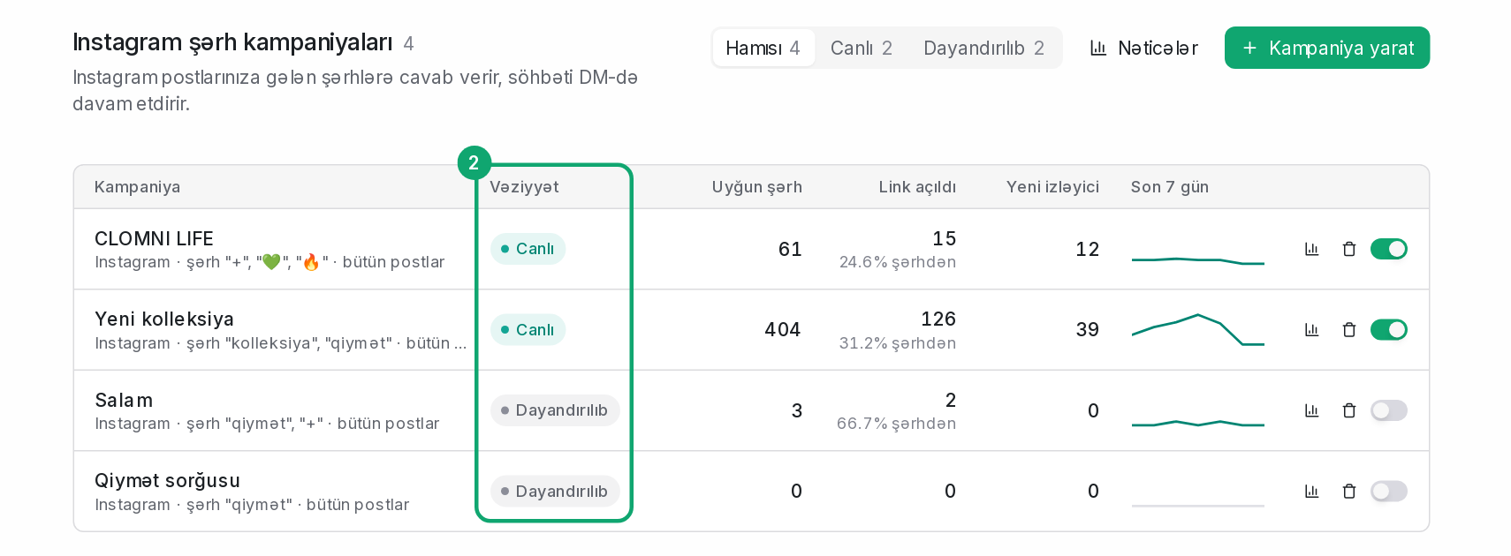This screenshot has width=1511, height=556.
Task: Show the Dayandırılıb 2 tab
Action: tap(983, 48)
